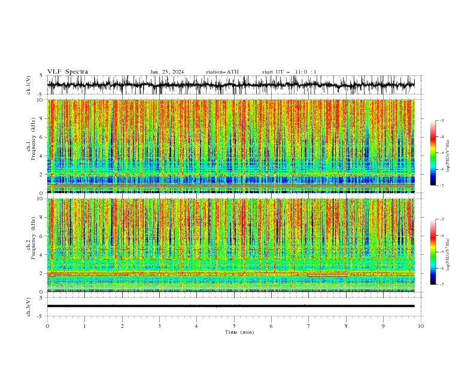Click the "ch.3(V)" waveform axis label
Image resolution: width=474 pixels, height=366 pixels.
coord(29,307)
